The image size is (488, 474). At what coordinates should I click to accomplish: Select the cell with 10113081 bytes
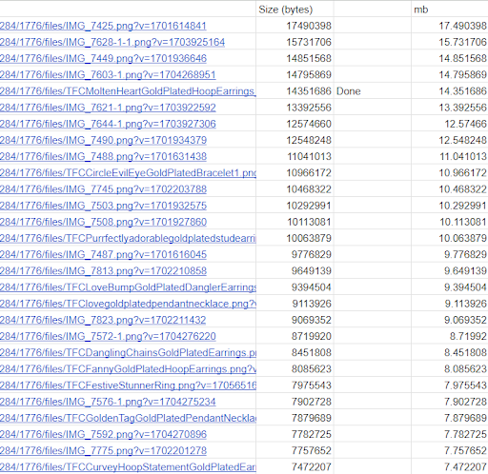pos(295,222)
